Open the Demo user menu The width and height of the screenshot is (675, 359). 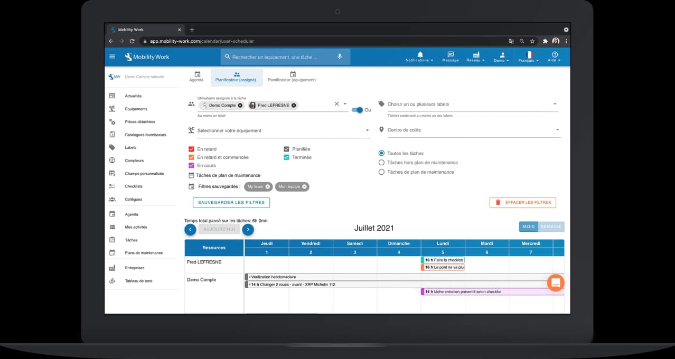point(502,56)
